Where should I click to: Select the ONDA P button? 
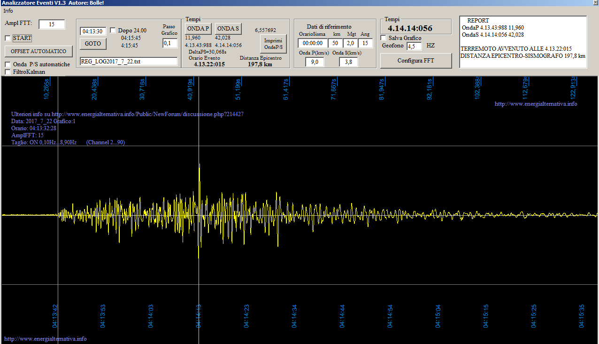(x=198, y=29)
